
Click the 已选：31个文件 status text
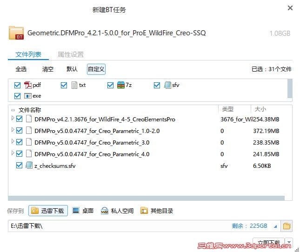click(272, 69)
